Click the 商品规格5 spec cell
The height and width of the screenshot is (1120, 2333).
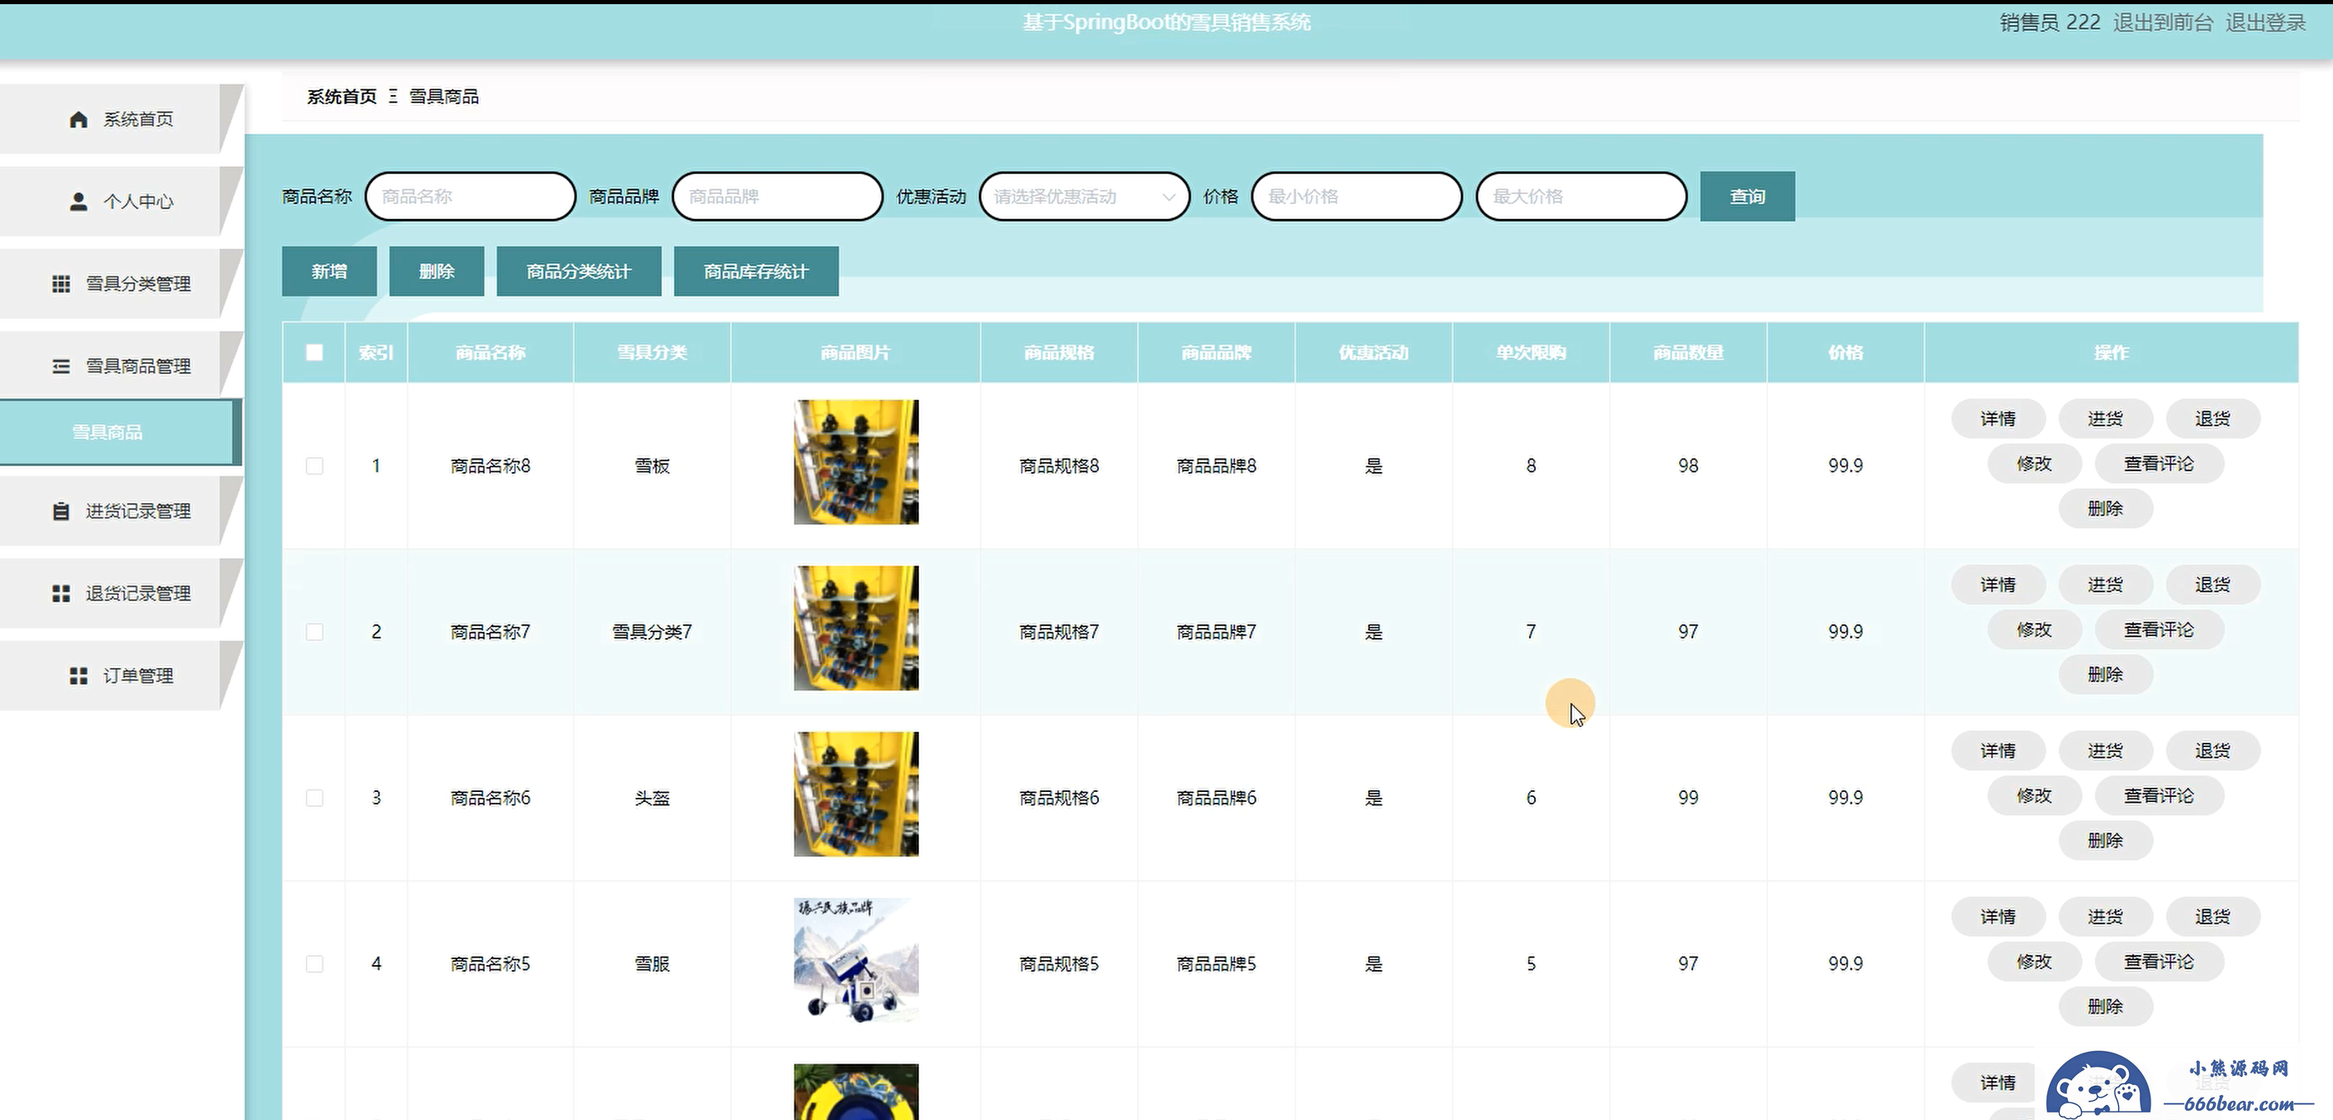click(x=1059, y=963)
